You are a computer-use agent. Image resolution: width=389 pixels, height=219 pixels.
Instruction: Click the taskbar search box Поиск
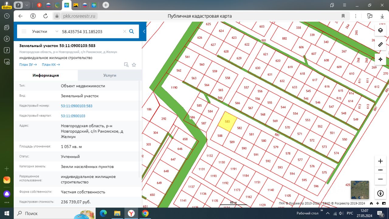click(55, 213)
